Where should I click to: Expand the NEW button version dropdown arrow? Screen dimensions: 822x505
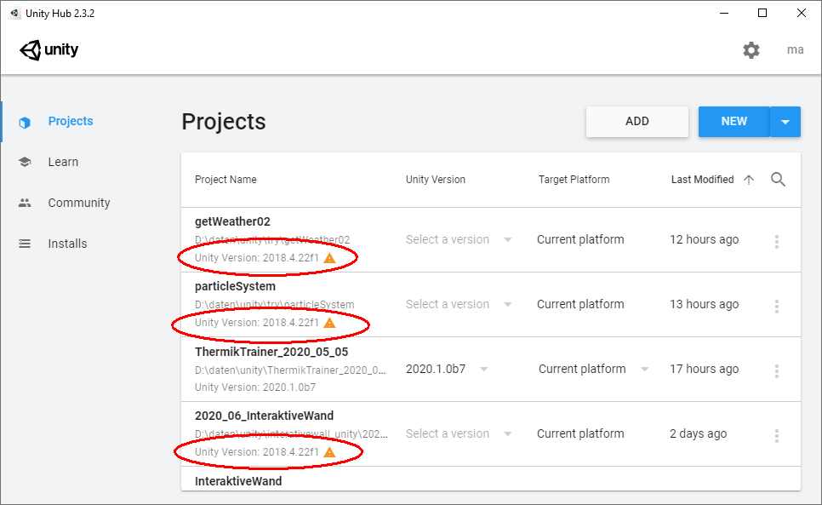coord(785,122)
